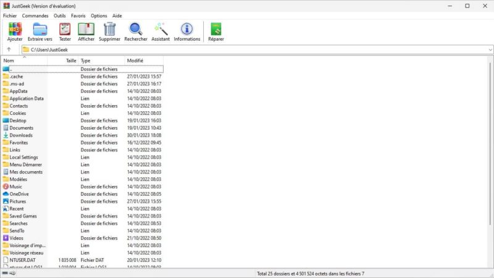Open the Afficher book icon

pos(86,29)
